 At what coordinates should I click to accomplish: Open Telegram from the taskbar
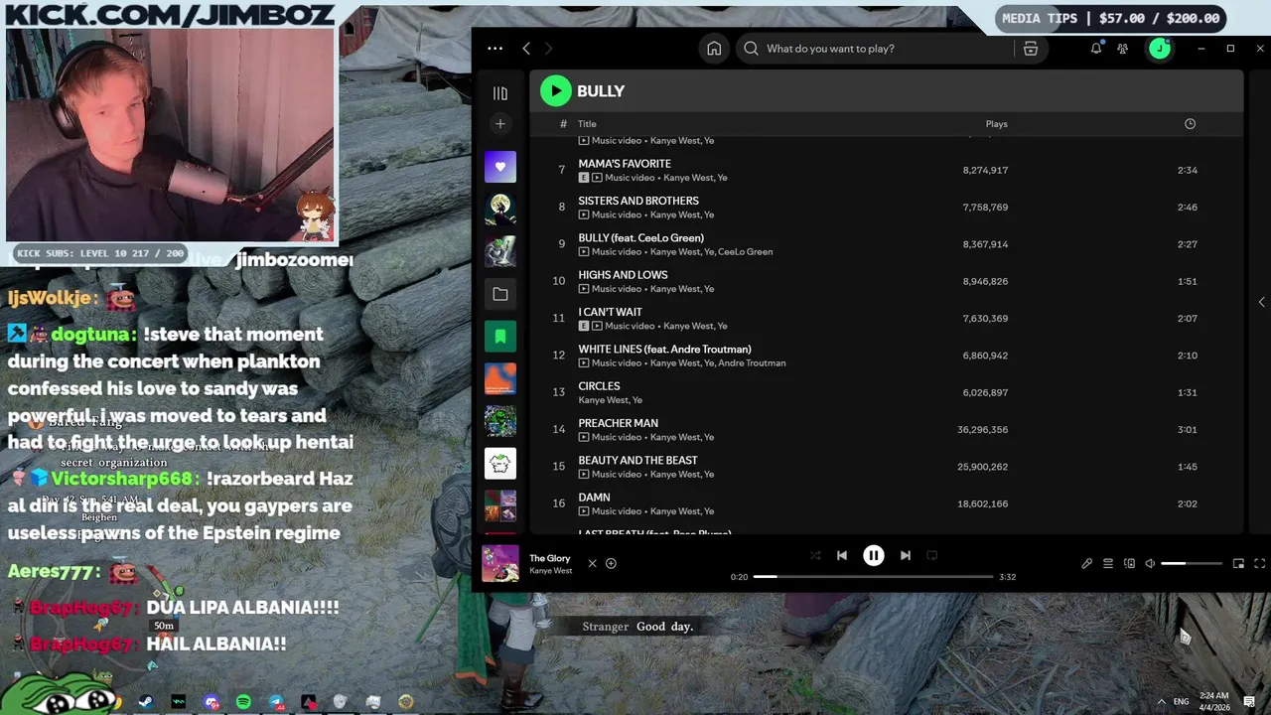click(x=276, y=702)
